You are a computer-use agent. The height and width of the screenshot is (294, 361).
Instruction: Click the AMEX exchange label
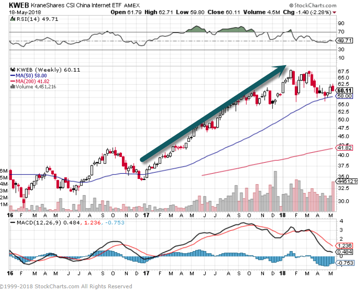click(x=132, y=6)
